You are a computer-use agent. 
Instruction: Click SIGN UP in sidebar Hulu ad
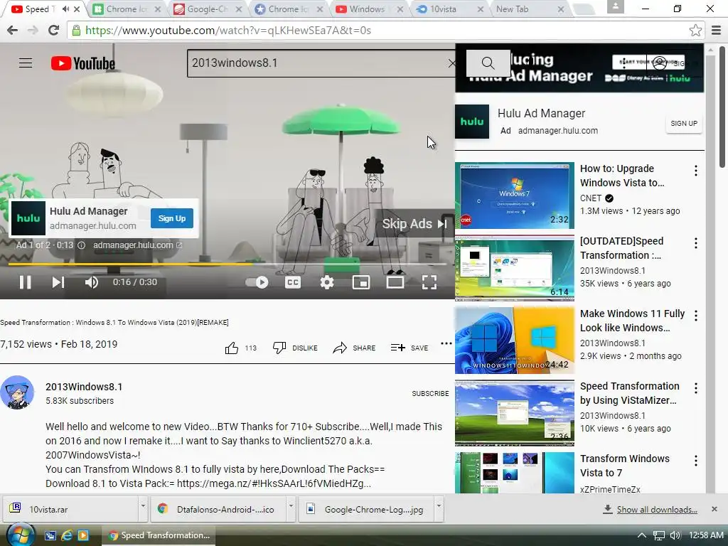pos(683,124)
